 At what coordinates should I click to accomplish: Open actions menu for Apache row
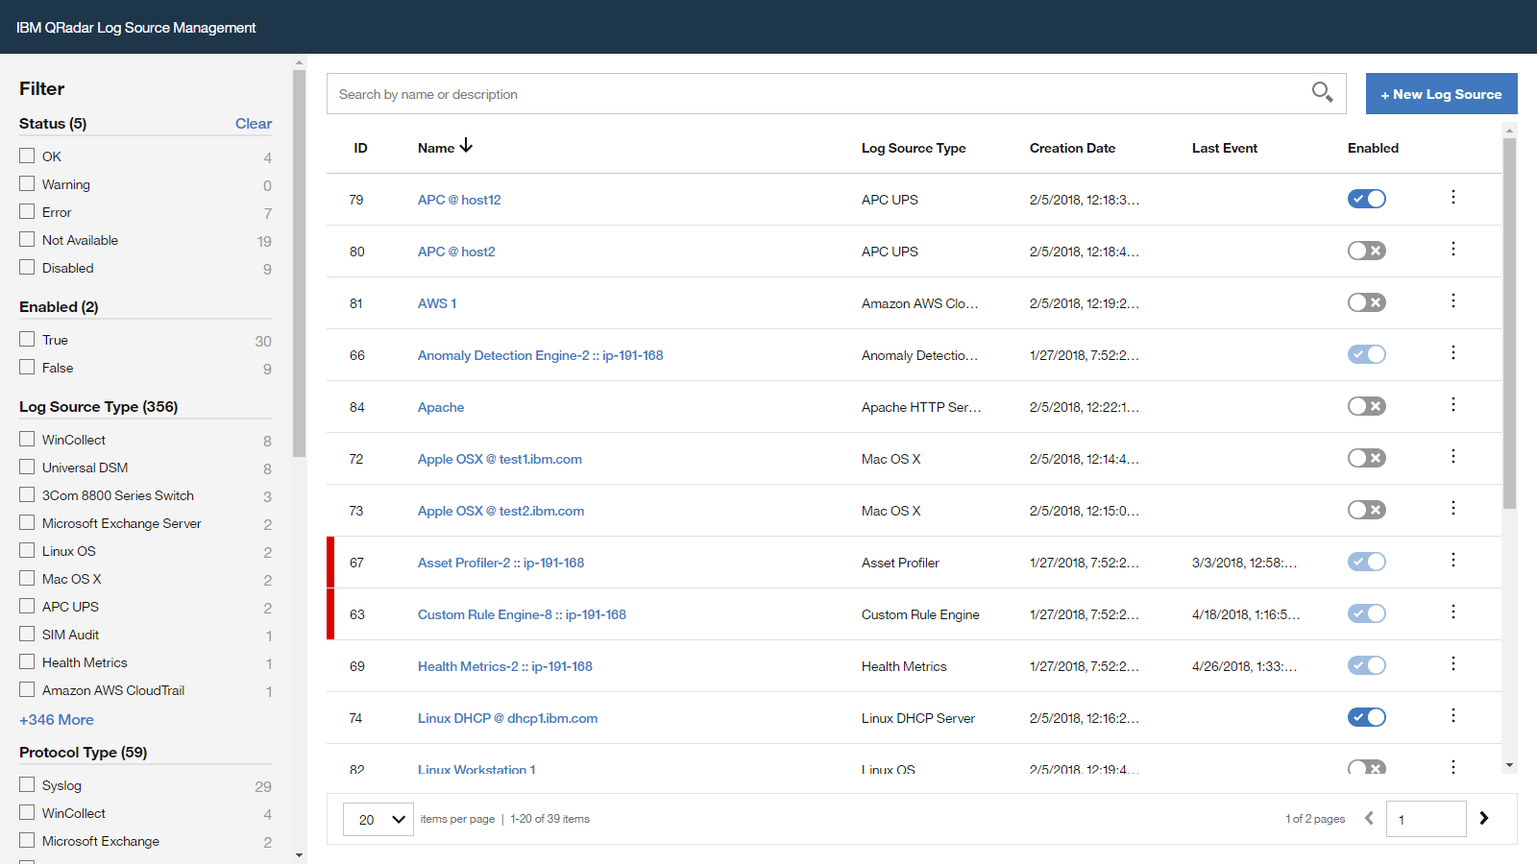pyautogui.click(x=1453, y=404)
